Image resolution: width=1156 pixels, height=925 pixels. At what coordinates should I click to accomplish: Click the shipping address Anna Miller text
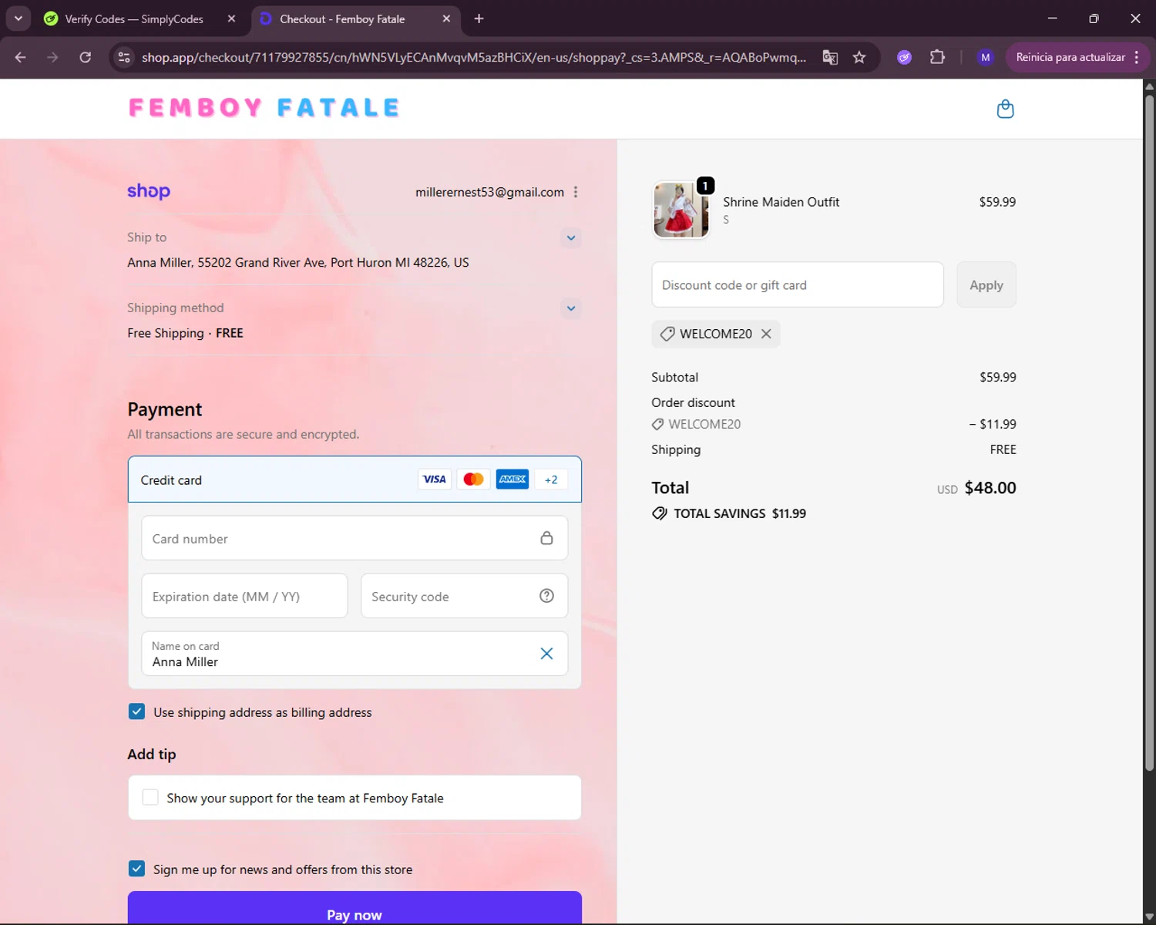[298, 262]
